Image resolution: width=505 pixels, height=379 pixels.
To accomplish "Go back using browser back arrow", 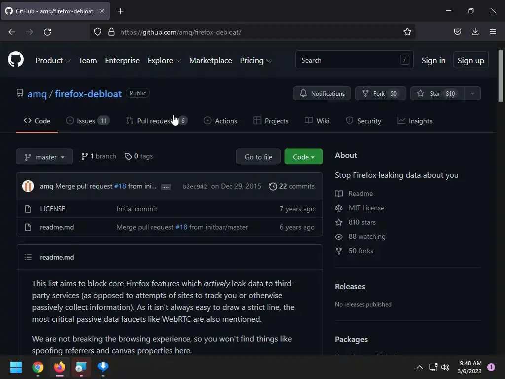I will [12, 32].
